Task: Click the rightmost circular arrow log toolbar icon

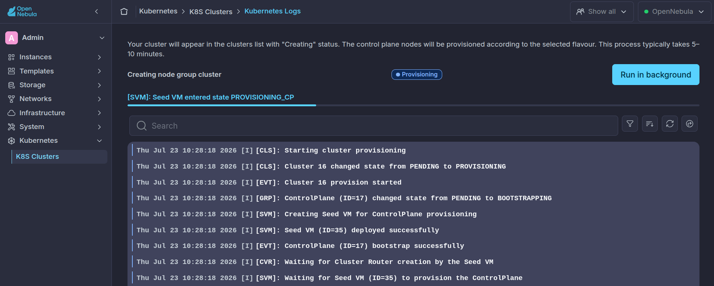Action: tap(690, 124)
